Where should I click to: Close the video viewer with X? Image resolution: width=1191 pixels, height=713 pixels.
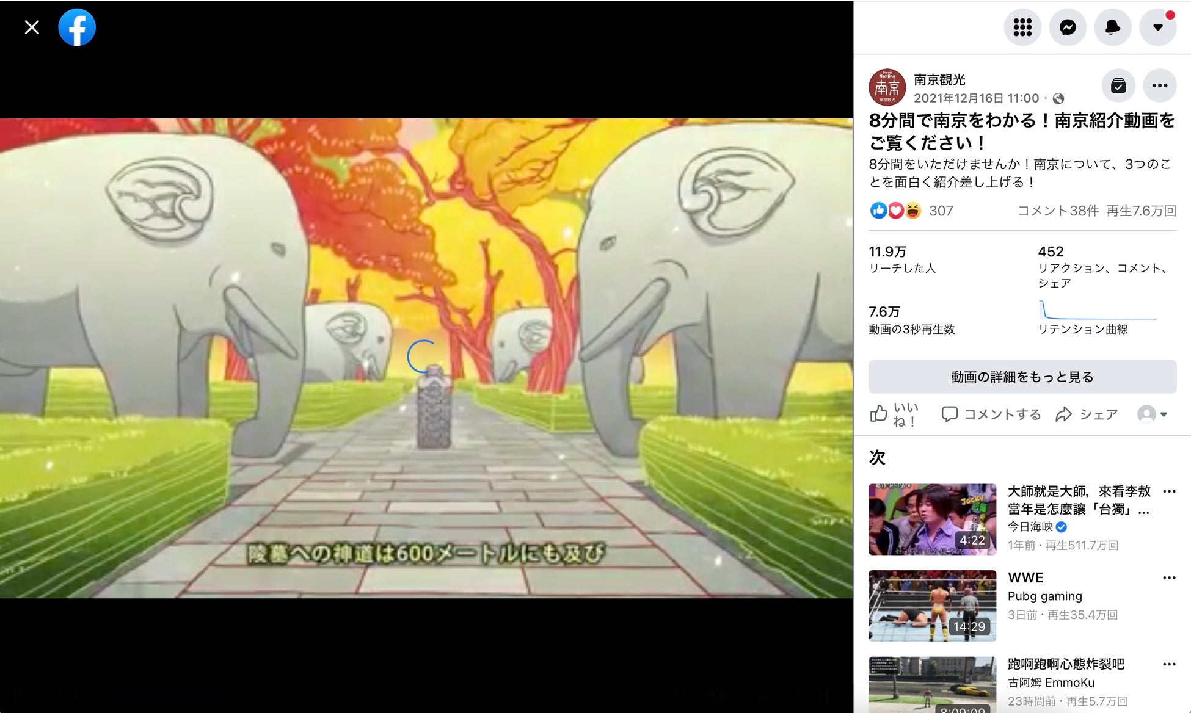pos(32,27)
